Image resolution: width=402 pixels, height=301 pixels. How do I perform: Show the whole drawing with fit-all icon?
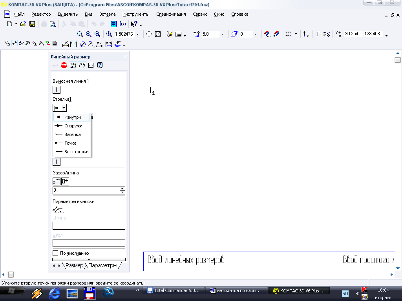[x=158, y=34]
